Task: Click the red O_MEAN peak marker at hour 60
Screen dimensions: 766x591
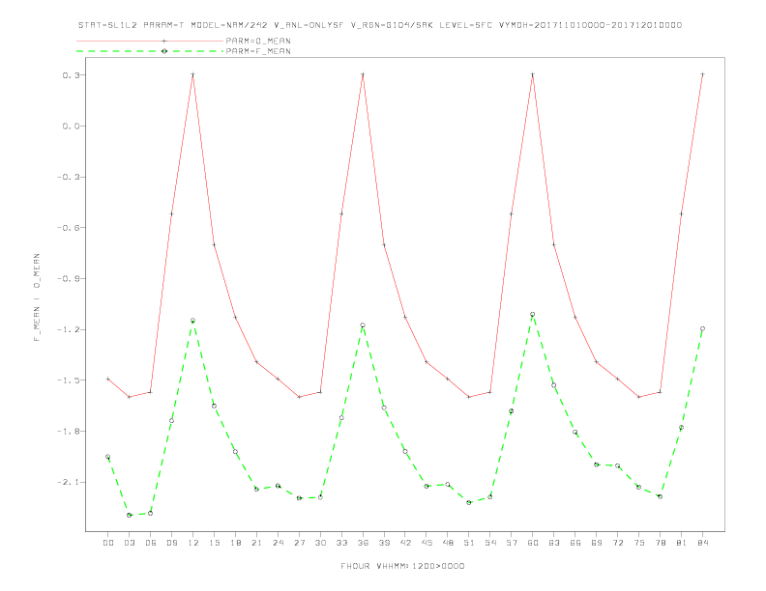Action: coord(533,74)
